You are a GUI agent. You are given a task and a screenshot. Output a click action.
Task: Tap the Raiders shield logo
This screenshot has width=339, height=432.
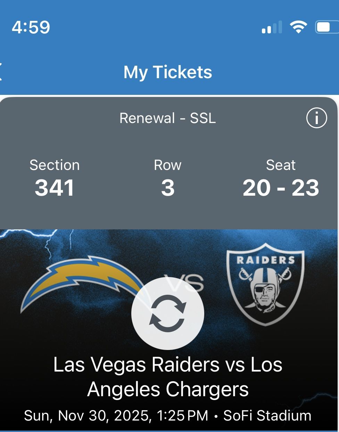265,284
